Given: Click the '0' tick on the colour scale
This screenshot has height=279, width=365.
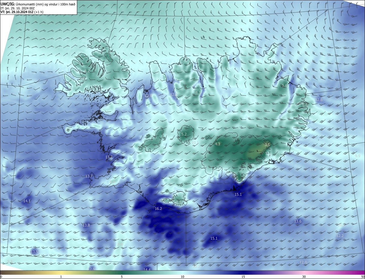Looking at the screenshot, I should [x=1, y=277].
